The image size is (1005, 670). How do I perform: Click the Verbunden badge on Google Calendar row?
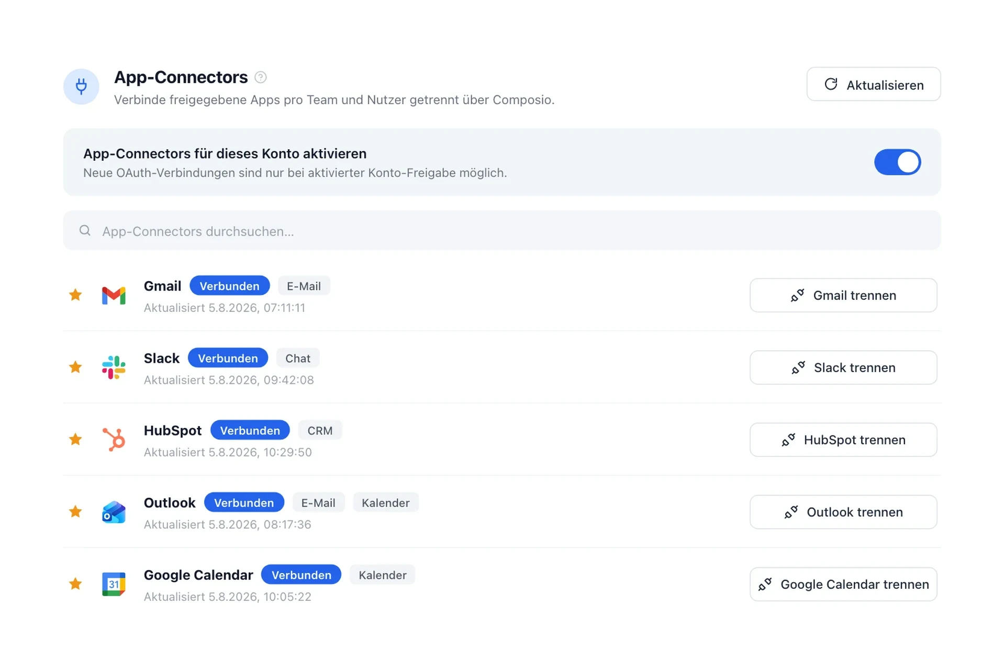[x=301, y=575]
